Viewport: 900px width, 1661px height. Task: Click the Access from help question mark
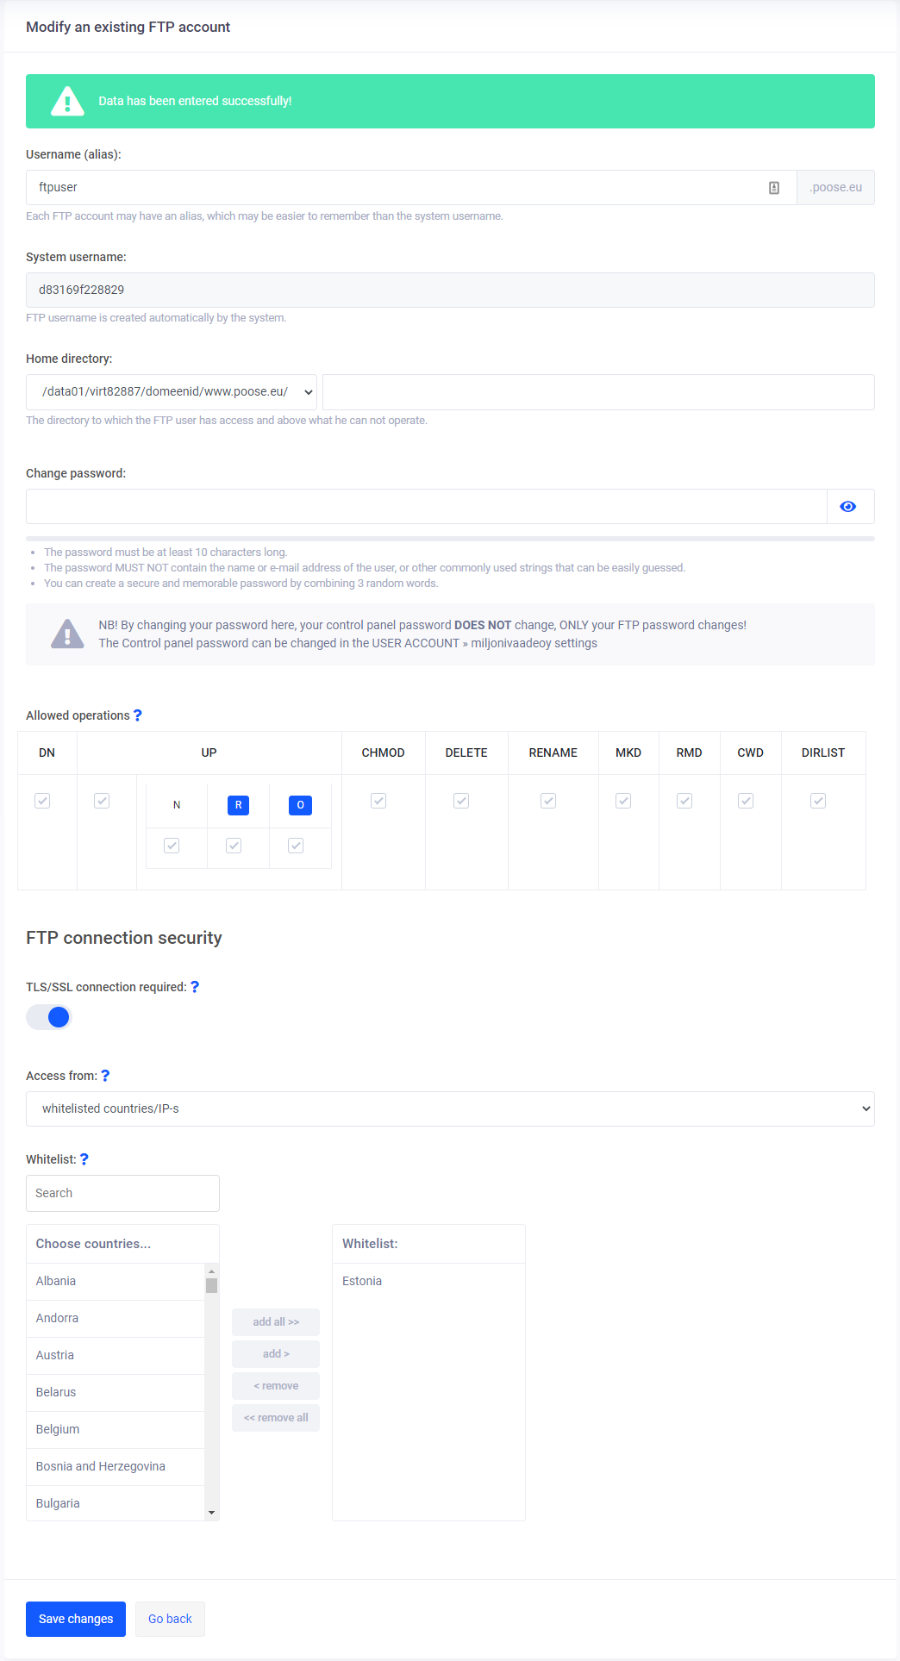[105, 1076]
